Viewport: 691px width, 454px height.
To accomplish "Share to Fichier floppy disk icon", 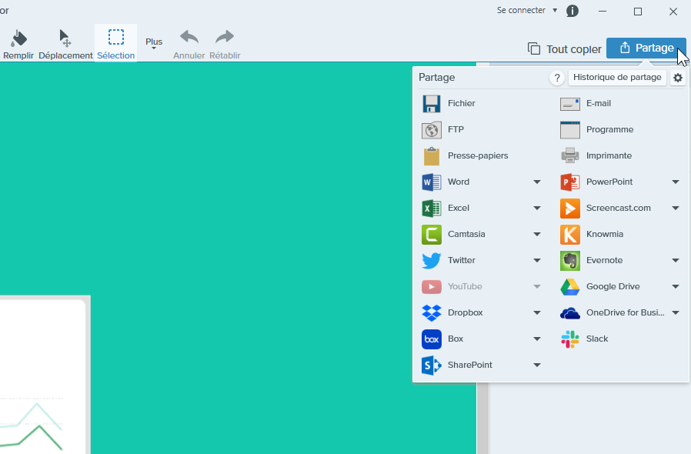I will point(432,104).
